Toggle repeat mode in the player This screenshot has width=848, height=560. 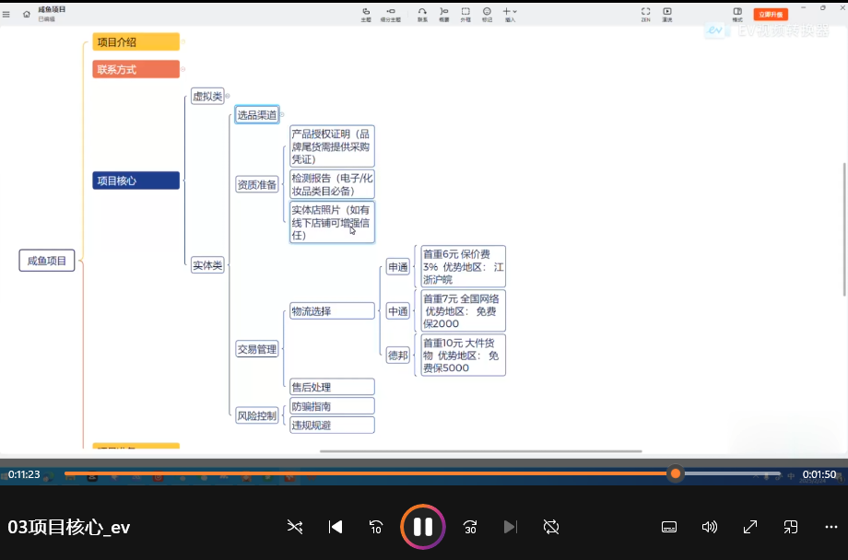click(x=551, y=527)
